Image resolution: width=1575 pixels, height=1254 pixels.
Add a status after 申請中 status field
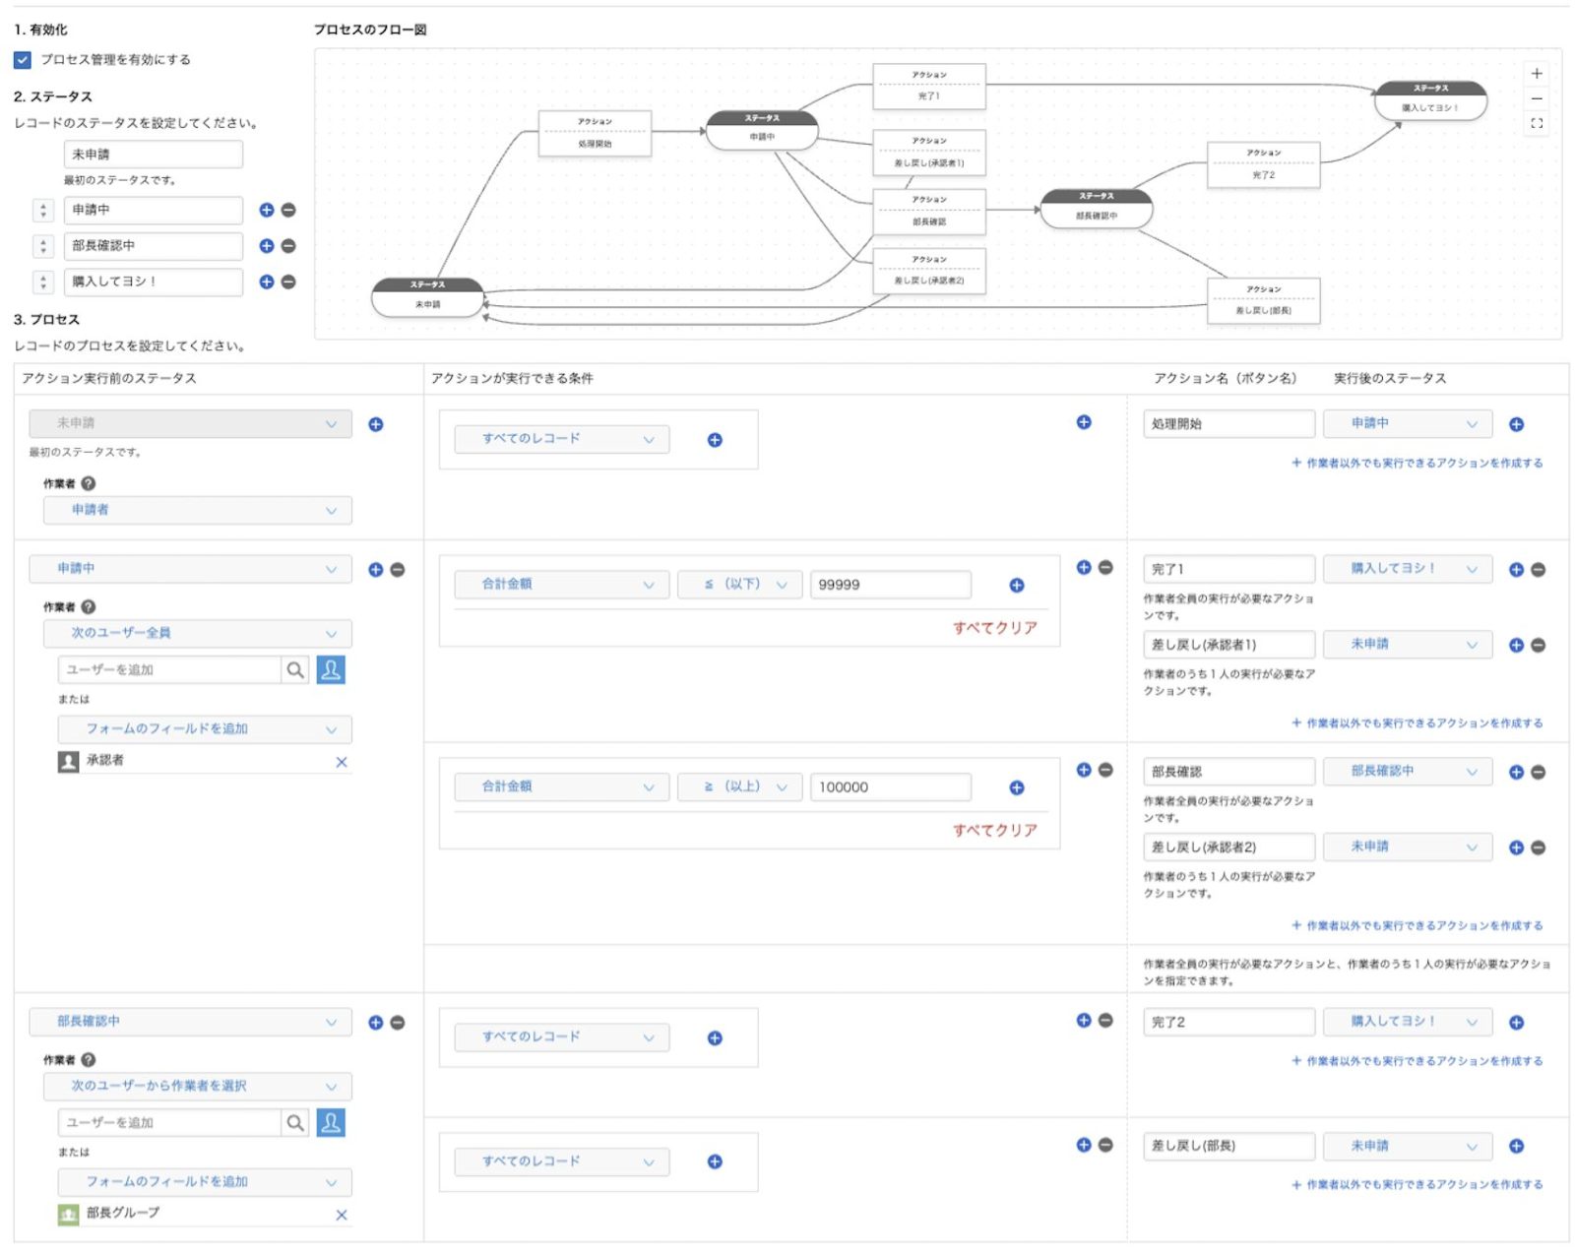pos(266,210)
